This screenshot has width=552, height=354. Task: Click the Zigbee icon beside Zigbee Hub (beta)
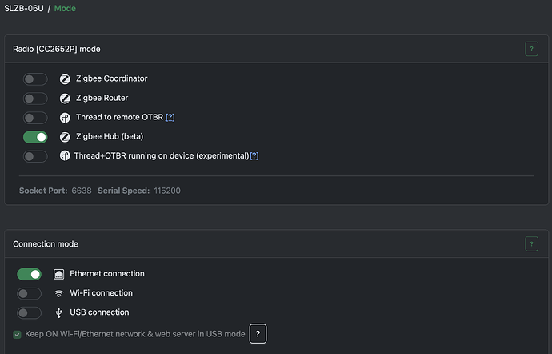[x=65, y=137]
